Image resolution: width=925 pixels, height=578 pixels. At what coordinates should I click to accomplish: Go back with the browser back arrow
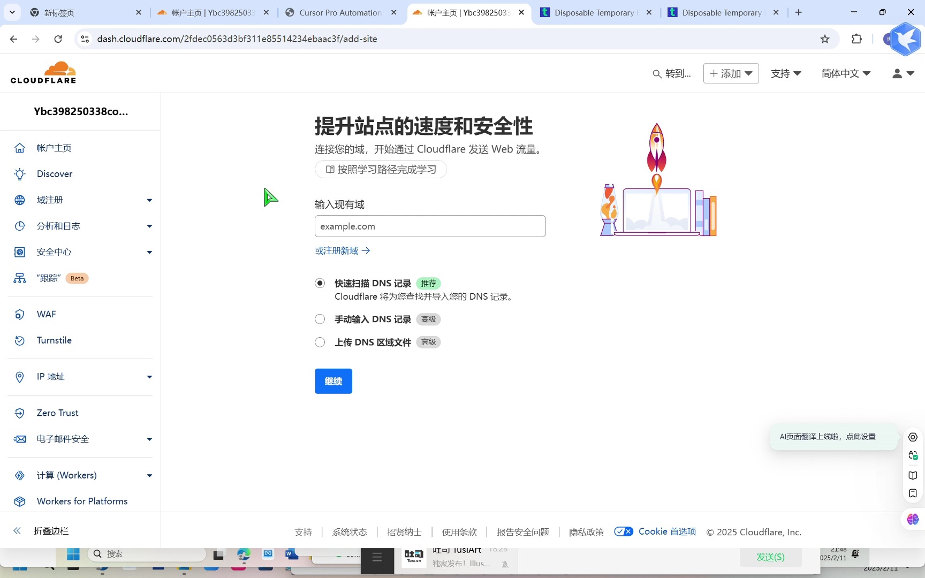point(14,39)
